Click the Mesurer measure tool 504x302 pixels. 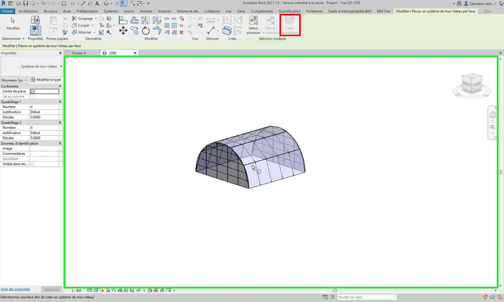coord(211,30)
